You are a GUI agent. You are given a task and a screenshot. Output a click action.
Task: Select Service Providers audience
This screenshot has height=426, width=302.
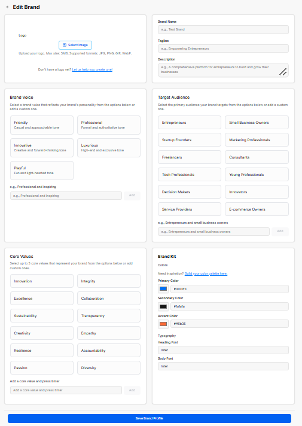pos(190,209)
